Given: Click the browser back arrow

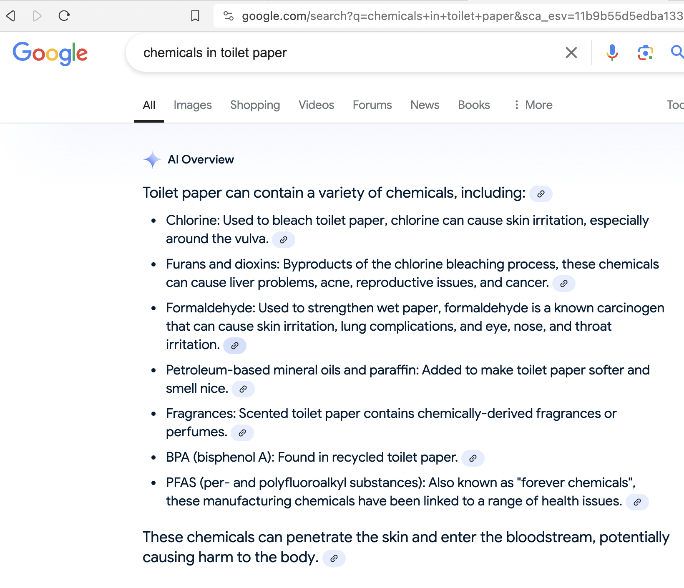Looking at the screenshot, I should point(11,16).
